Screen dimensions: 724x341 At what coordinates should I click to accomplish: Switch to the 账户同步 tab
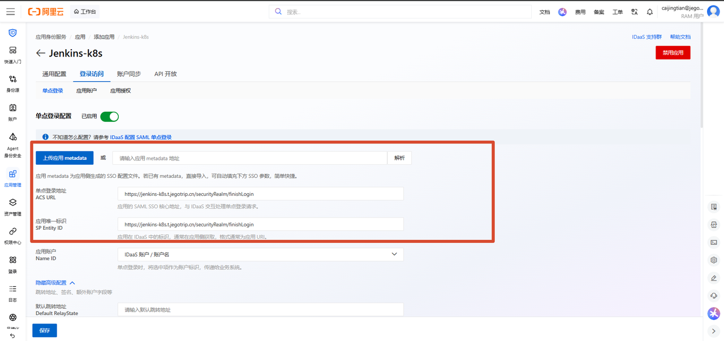(x=129, y=74)
